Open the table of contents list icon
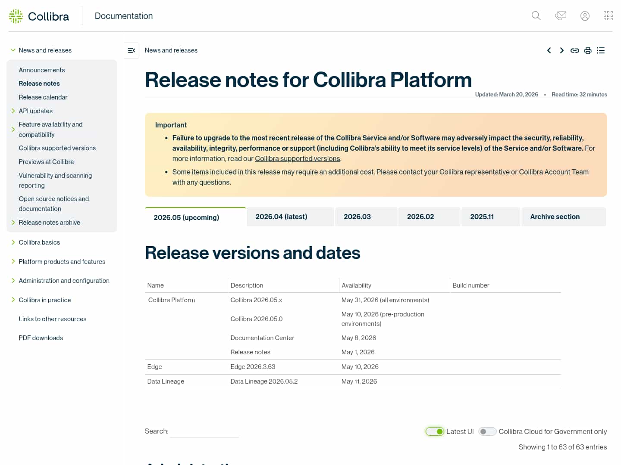This screenshot has height=465, width=621. [x=601, y=50]
